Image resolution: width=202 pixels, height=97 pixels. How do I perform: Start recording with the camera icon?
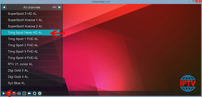tap(30, 93)
